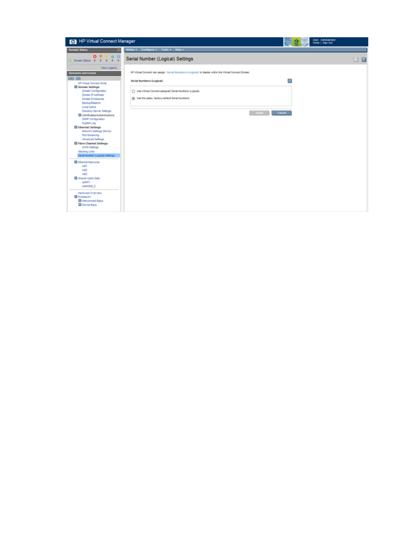Click the red critical status icon
The width and height of the screenshot is (413, 535).
(x=95, y=57)
